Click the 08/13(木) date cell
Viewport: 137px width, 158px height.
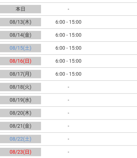(20, 22)
